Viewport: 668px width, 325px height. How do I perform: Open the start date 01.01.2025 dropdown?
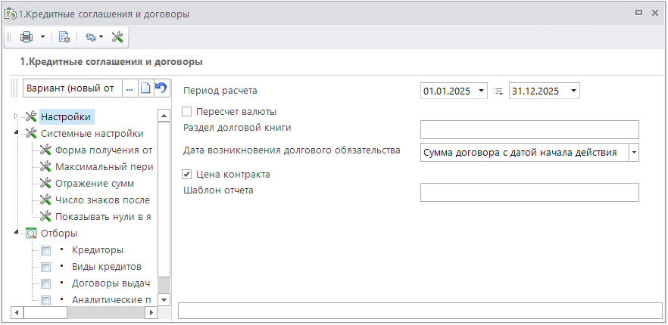[x=482, y=91]
